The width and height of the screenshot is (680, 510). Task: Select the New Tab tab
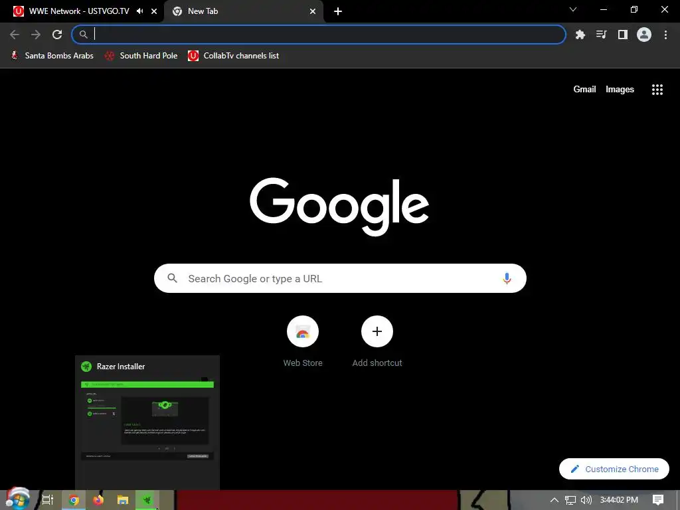click(243, 11)
